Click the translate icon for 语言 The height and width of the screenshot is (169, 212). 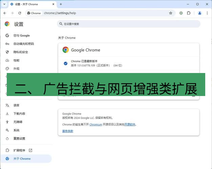(x=7, y=105)
